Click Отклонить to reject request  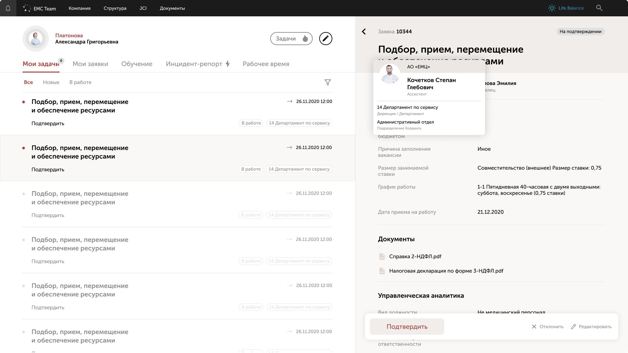548,327
